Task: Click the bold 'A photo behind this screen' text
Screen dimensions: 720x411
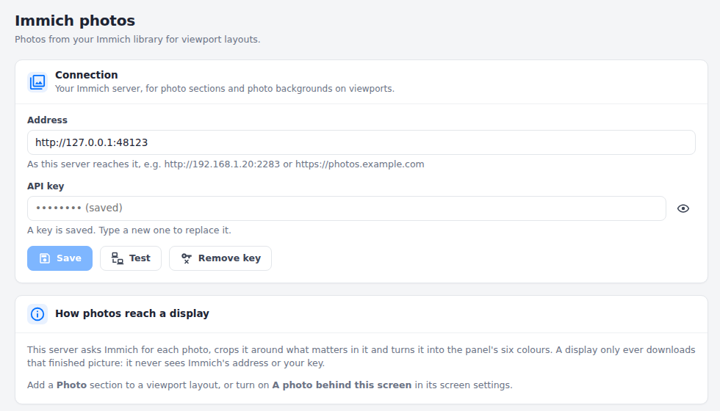Action: (x=342, y=385)
